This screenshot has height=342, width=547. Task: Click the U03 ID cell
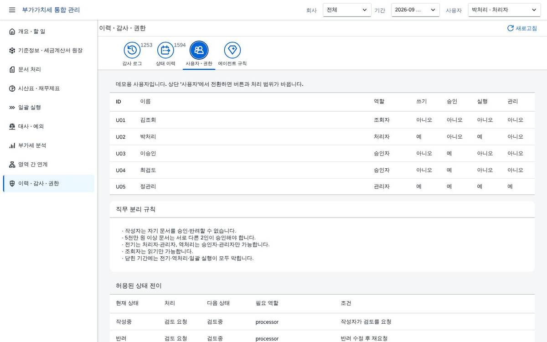(x=120, y=154)
